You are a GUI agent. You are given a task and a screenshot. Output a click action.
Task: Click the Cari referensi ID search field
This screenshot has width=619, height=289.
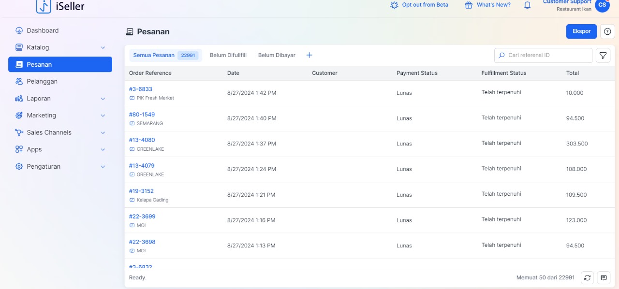point(543,56)
